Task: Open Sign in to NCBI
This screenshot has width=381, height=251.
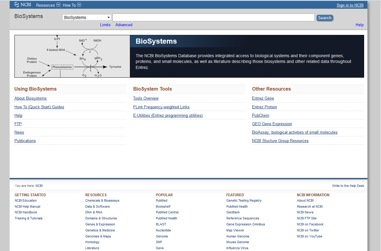Action: point(350,5)
